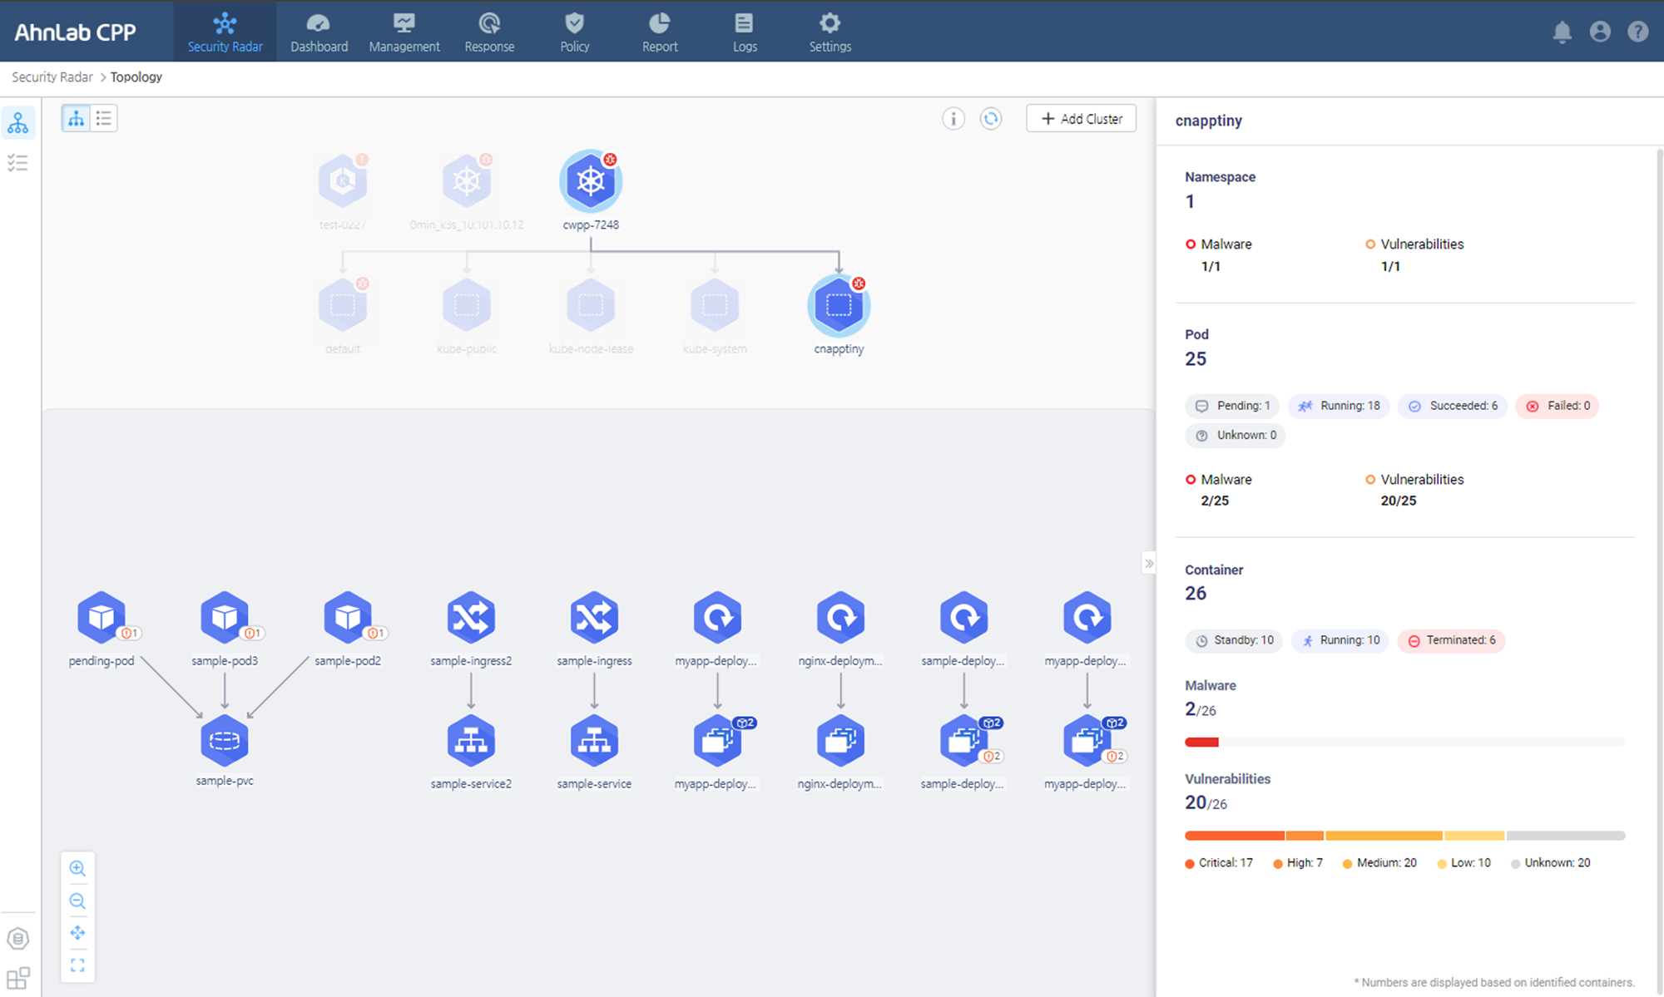
Task: Select the sample-pvc node
Action: pyautogui.click(x=225, y=740)
